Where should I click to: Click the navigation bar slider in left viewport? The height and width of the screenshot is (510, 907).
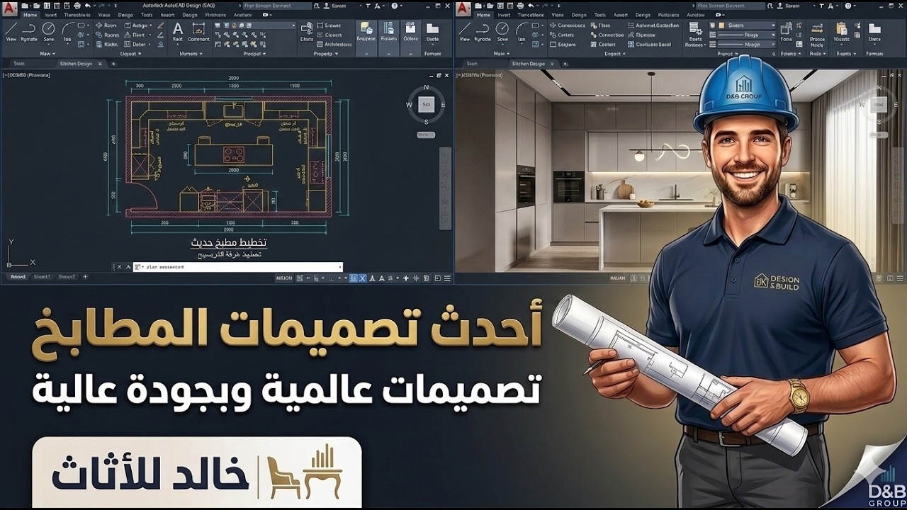[x=445, y=188]
